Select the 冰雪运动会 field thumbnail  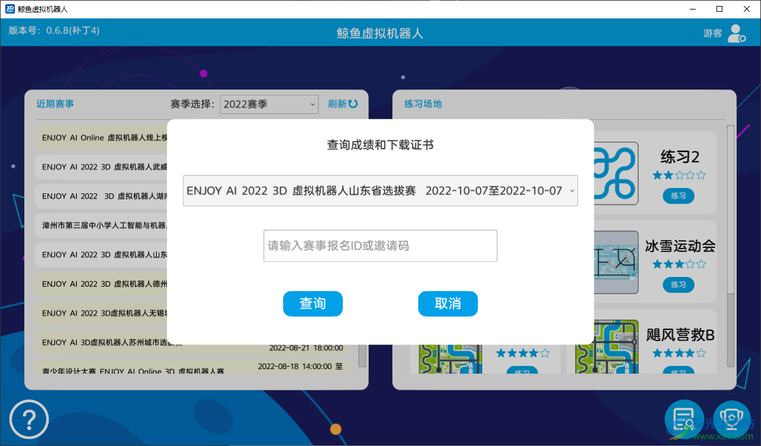click(x=616, y=262)
